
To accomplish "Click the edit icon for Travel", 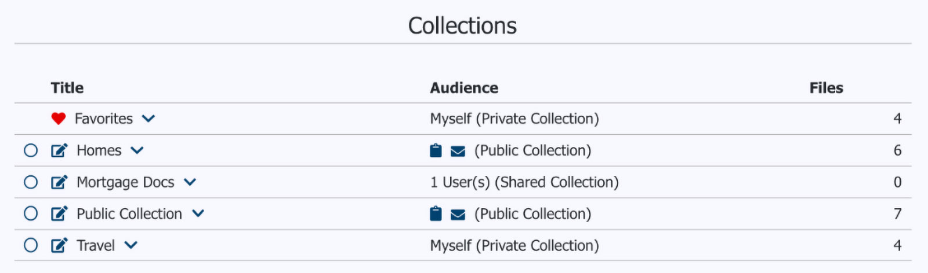I will [59, 245].
